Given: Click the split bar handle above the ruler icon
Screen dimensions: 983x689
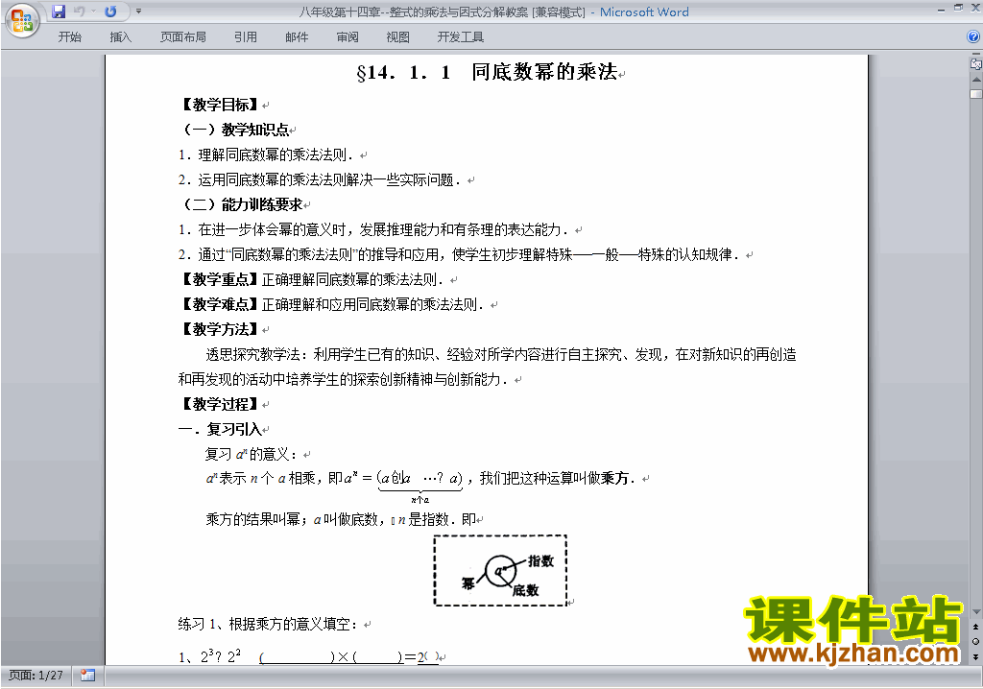Looking at the screenshot, I should 976,55.
